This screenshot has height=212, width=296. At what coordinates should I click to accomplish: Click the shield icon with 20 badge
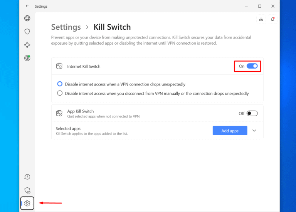click(x=27, y=190)
